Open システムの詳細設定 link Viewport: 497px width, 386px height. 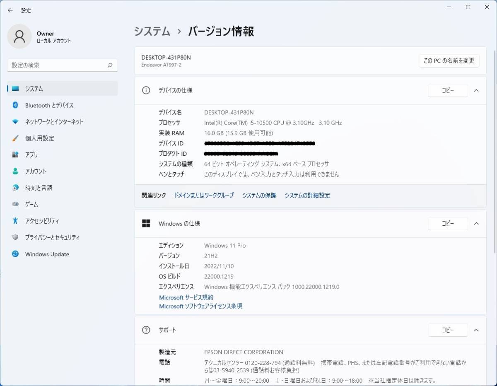click(x=308, y=195)
